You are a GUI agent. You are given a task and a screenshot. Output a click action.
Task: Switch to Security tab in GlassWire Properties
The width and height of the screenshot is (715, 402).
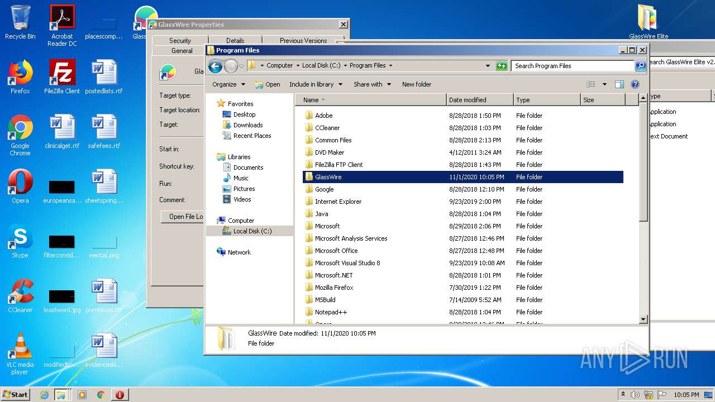[x=180, y=41]
